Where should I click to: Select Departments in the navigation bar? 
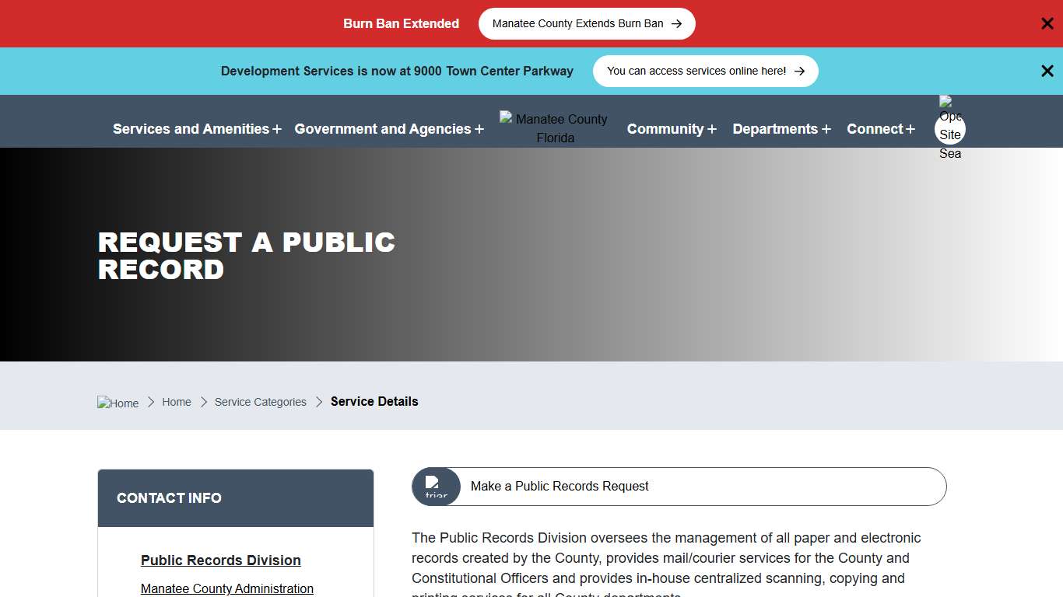pyautogui.click(x=776, y=129)
